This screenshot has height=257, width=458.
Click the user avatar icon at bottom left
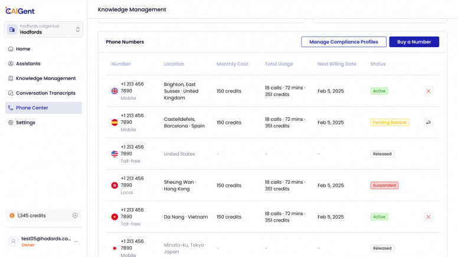12,242
